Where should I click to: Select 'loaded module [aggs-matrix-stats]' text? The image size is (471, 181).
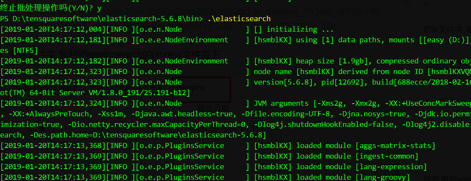pos(366,146)
